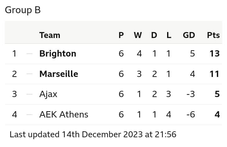This screenshot has height=147, width=227.
Task: Click Marseille's position change dash
Action: point(30,74)
